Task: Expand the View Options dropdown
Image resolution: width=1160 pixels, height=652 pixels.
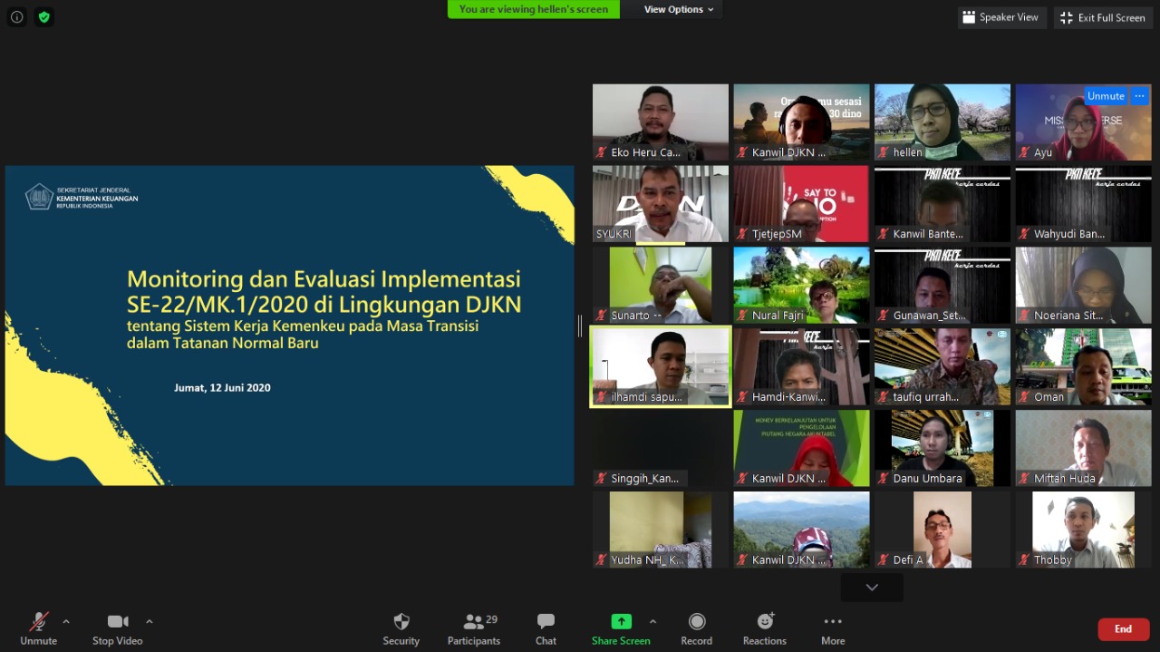Action: pos(679,9)
